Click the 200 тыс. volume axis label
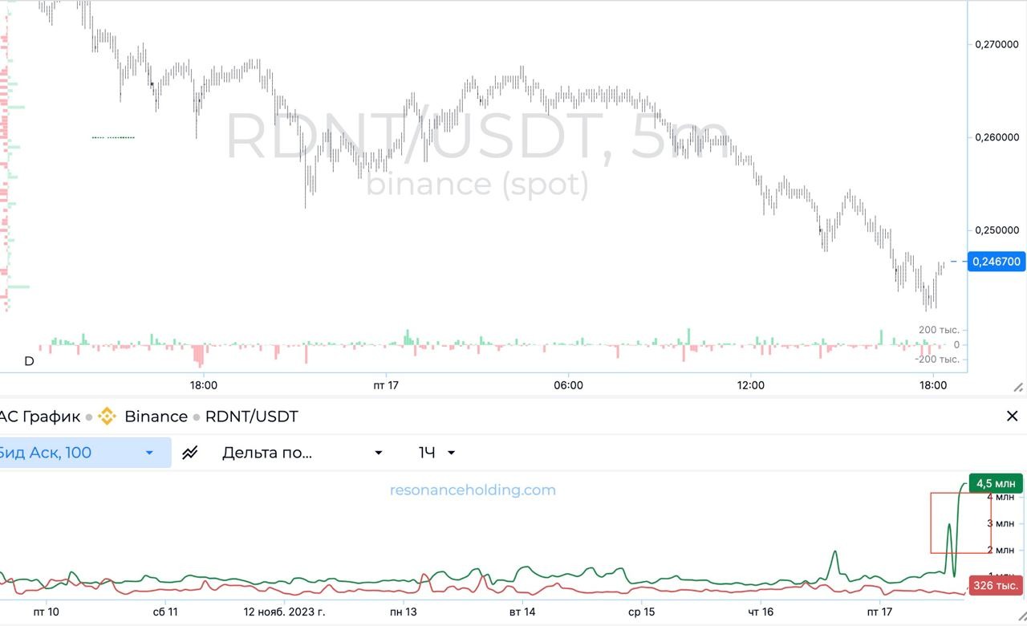This screenshot has height=626, width=1027. click(x=939, y=330)
